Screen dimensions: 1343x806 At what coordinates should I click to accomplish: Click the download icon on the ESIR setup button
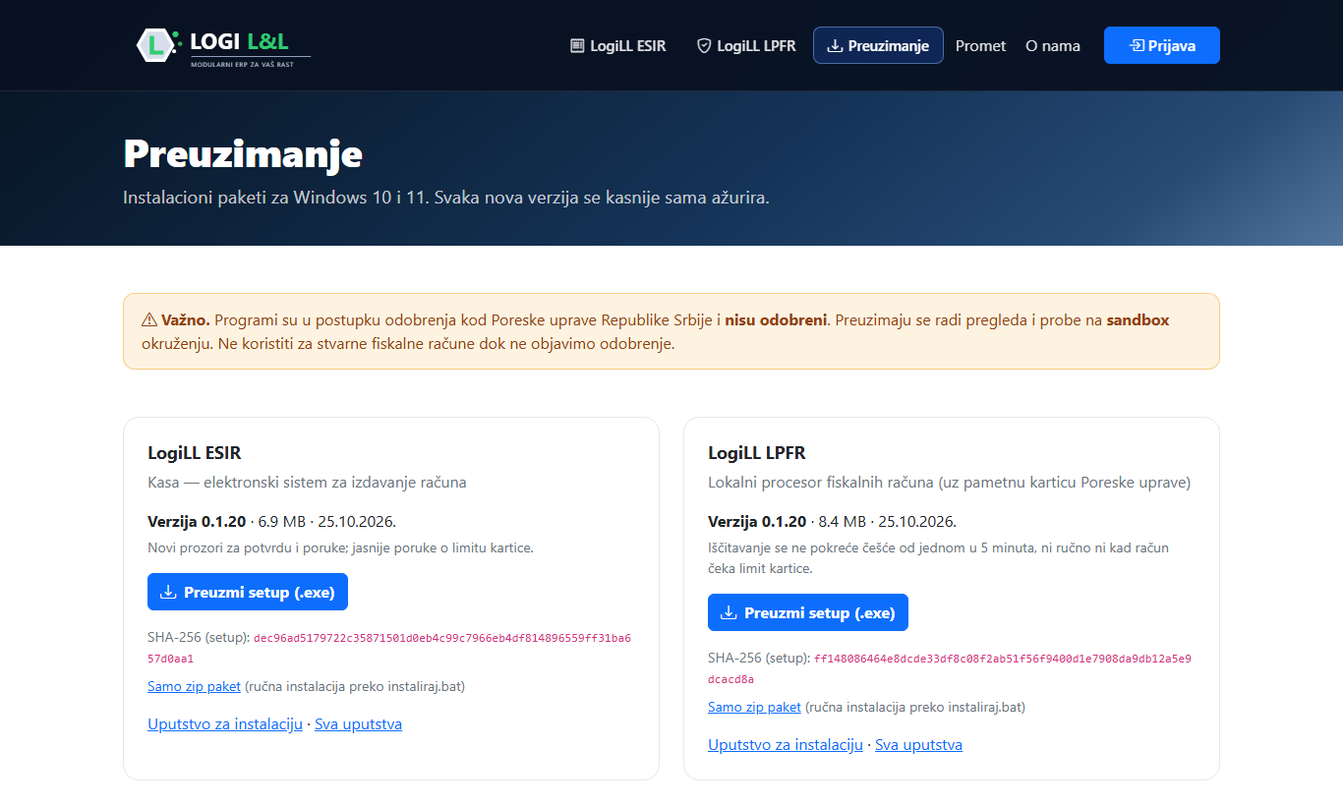click(168, 592)
